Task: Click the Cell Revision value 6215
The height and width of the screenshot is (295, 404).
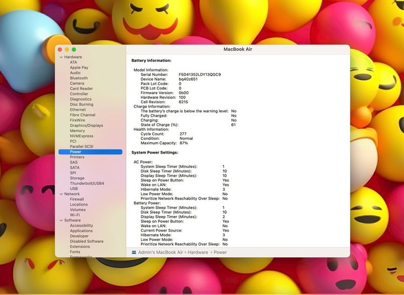Action: [x=184, y=102]
